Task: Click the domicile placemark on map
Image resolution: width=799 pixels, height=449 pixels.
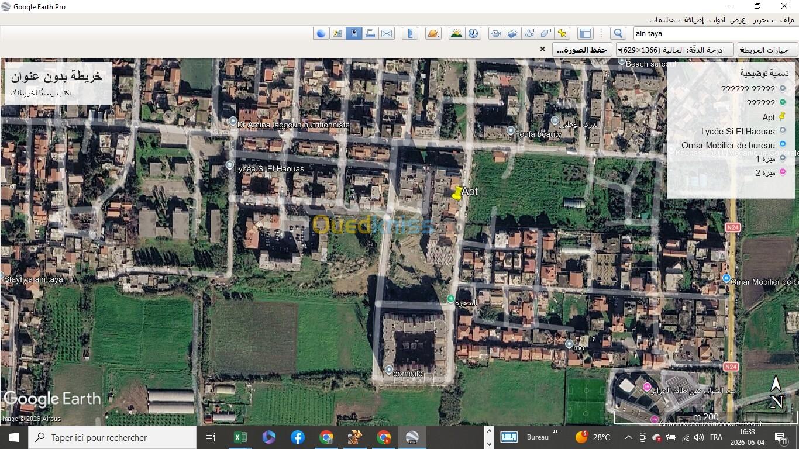Action: 389,369
